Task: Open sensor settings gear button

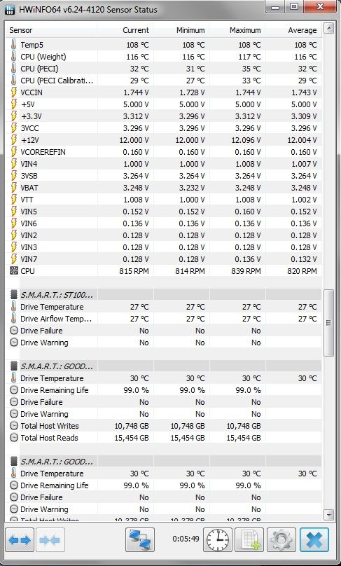Action: (281, 539)
